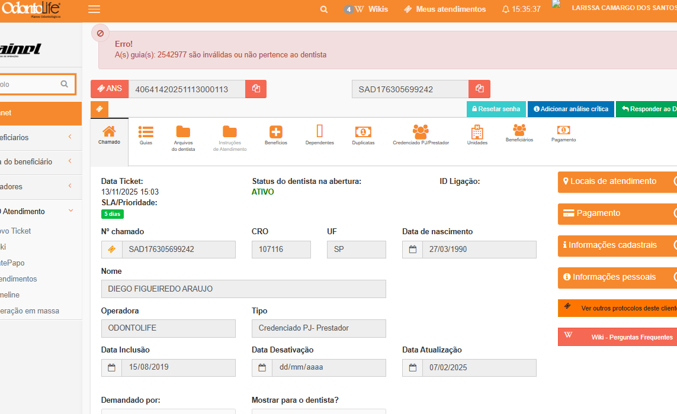Expand the Pagamento side panel
Screen dimensions: 677x414
point(613,214)
